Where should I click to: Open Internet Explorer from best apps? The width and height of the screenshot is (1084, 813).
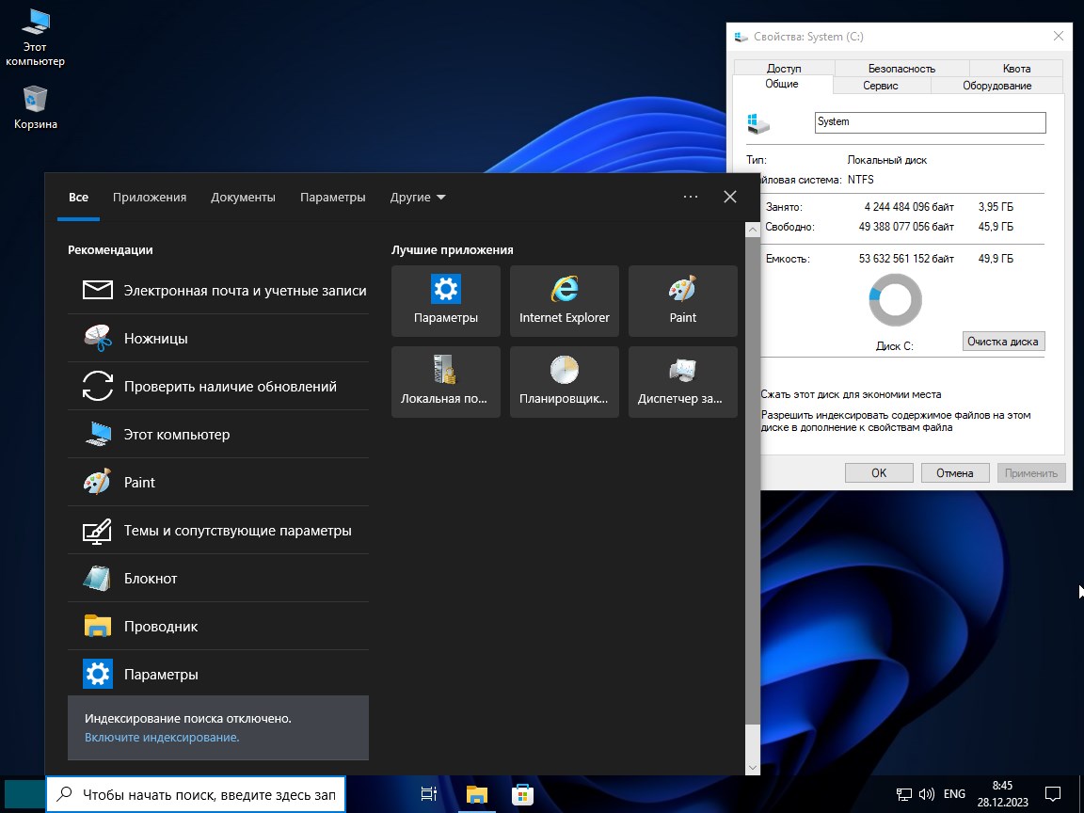coord(564,300)
